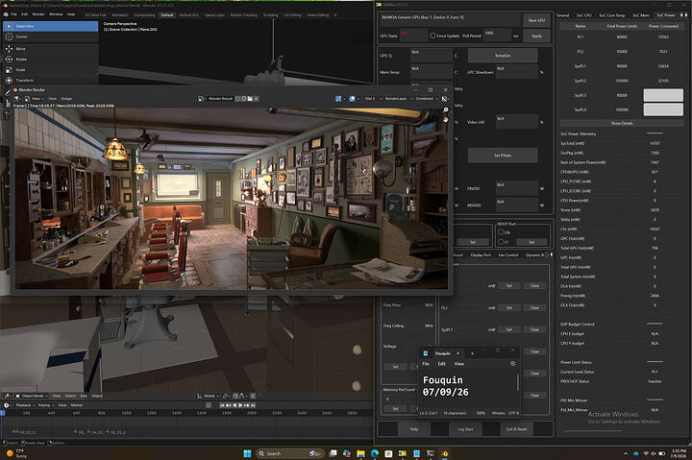
Task: Open the Keying dropdown in timeline
Action: click(x=45, y=405)
